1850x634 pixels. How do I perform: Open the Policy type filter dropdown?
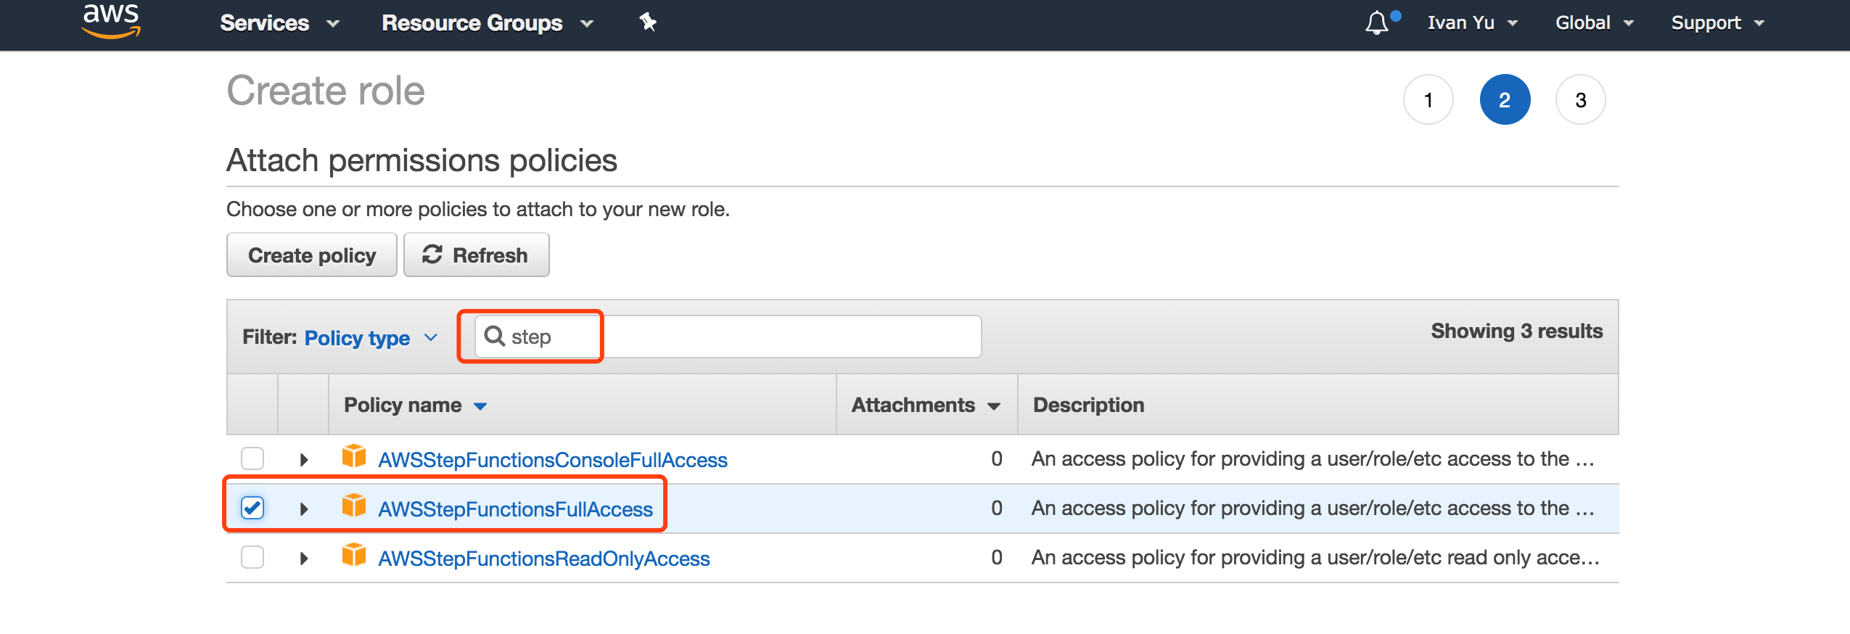coord(370,338)
